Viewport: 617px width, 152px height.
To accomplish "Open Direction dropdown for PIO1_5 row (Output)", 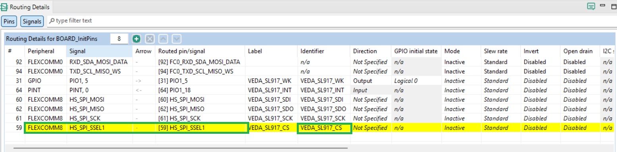I will 371,81.
